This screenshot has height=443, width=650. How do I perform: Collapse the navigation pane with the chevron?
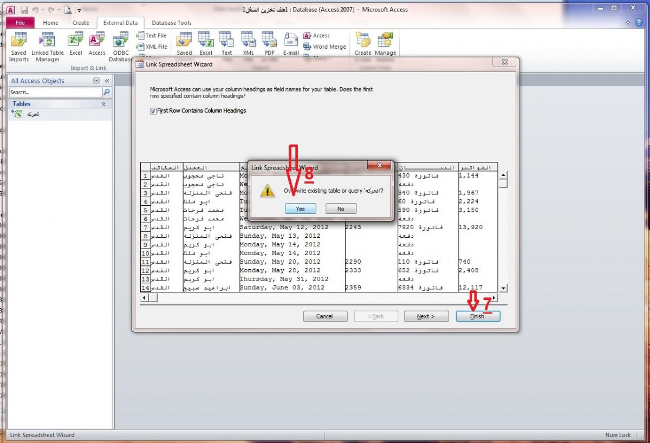click(x=107, y=81)
